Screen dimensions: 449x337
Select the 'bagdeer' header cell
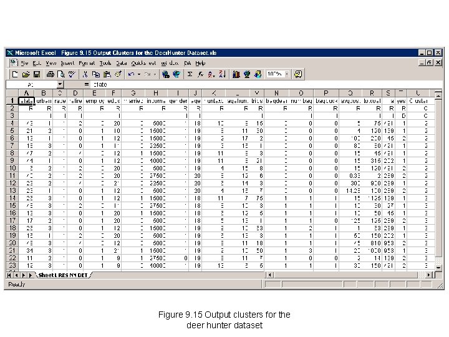(276, 101)
